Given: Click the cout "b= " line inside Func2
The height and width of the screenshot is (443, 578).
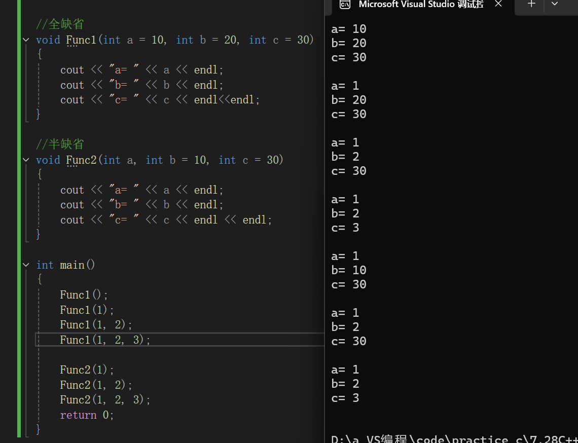Looking at the screenshot, I should pos(142,205).
